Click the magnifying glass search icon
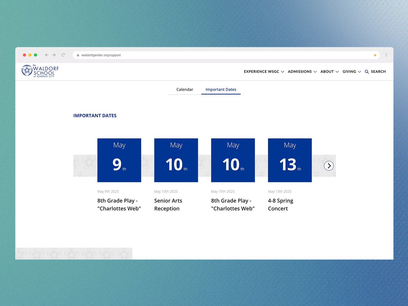 [x=367, y=72]
